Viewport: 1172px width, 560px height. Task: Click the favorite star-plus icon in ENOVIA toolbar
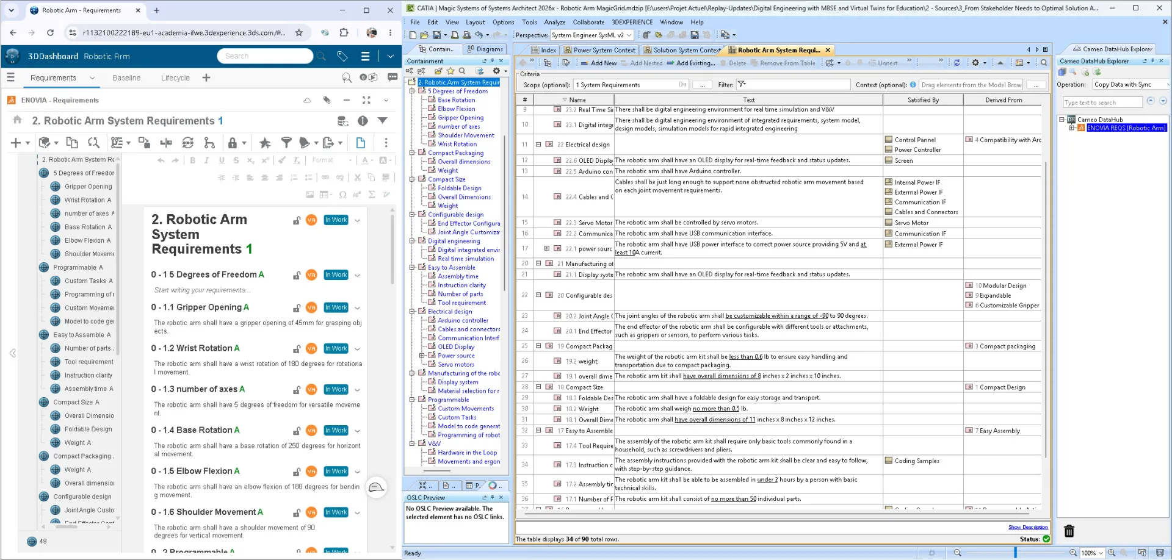(265, 143)
